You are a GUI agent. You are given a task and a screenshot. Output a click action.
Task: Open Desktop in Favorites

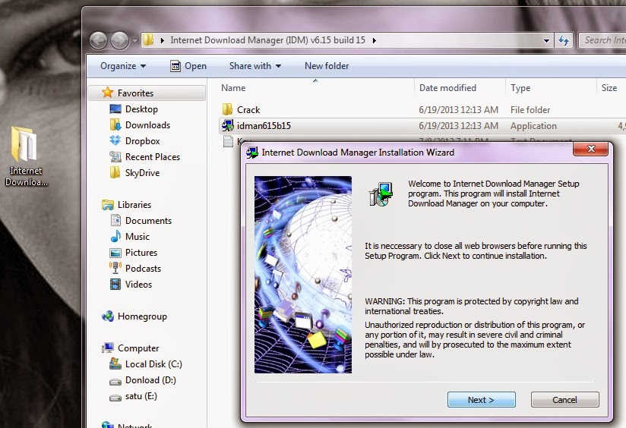click(x=141, y=109)
